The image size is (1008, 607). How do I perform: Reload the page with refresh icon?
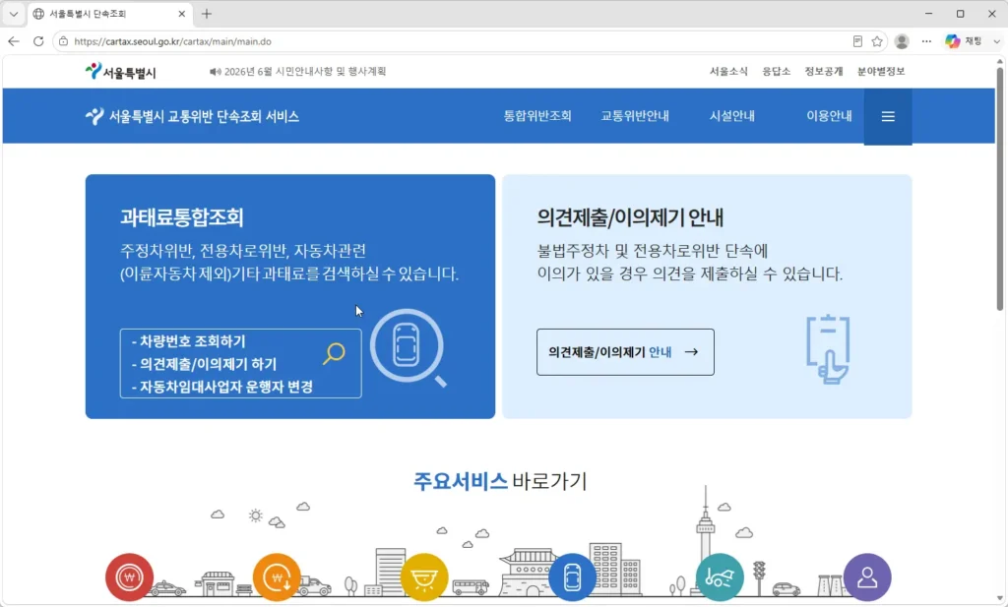click(38, 41)
